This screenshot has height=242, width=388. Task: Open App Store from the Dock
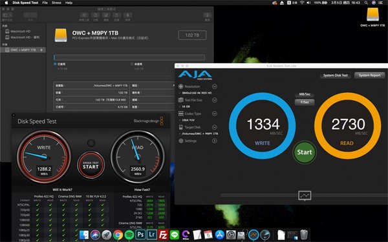click(219, 235)
